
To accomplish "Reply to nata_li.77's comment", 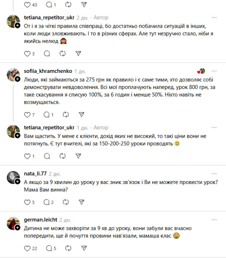I will tap(47, 202).
